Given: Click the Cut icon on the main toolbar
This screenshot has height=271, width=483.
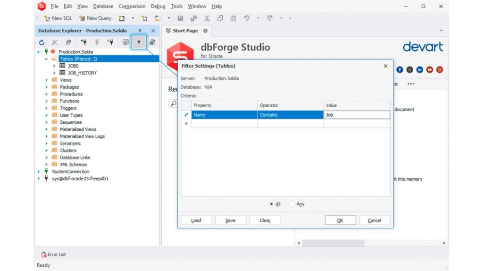Looking at the screenshot, I should pos(206,18).
